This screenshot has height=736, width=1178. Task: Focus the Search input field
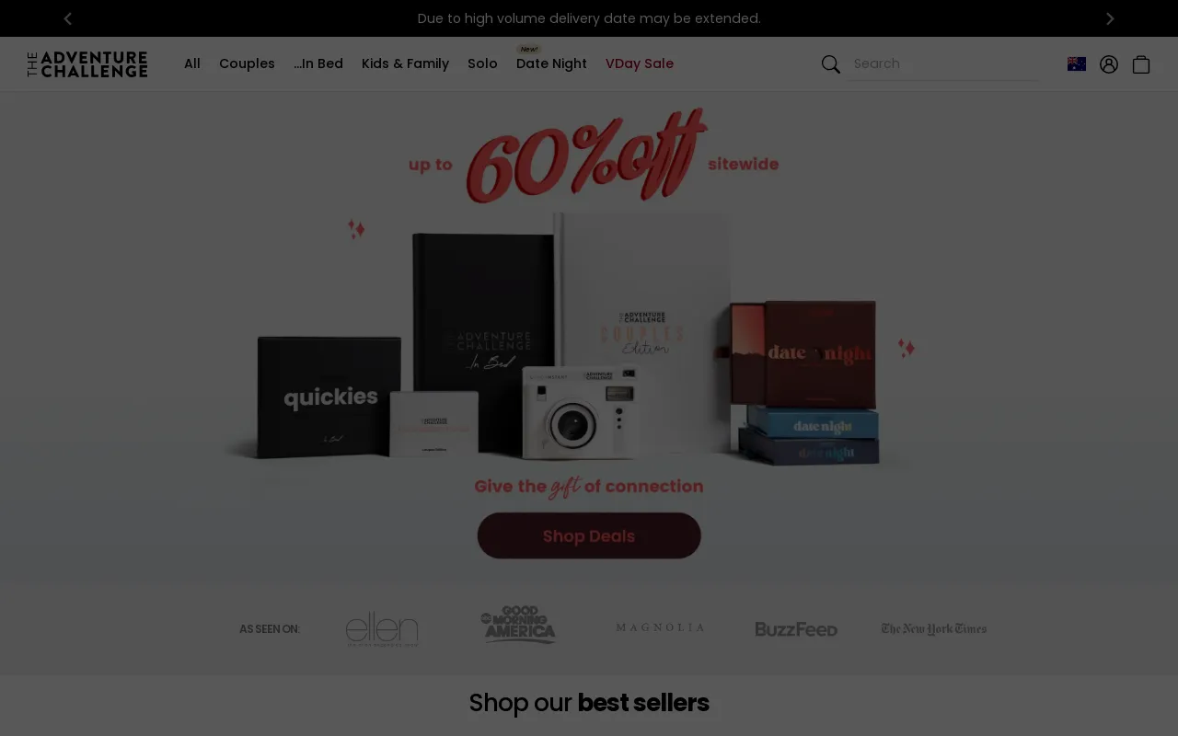tap(943, 63)
